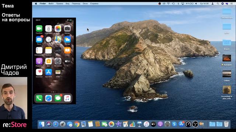Screen dimensions: 236x132
Task: Open the iPhone Camera app
Action: click(67, 29)
